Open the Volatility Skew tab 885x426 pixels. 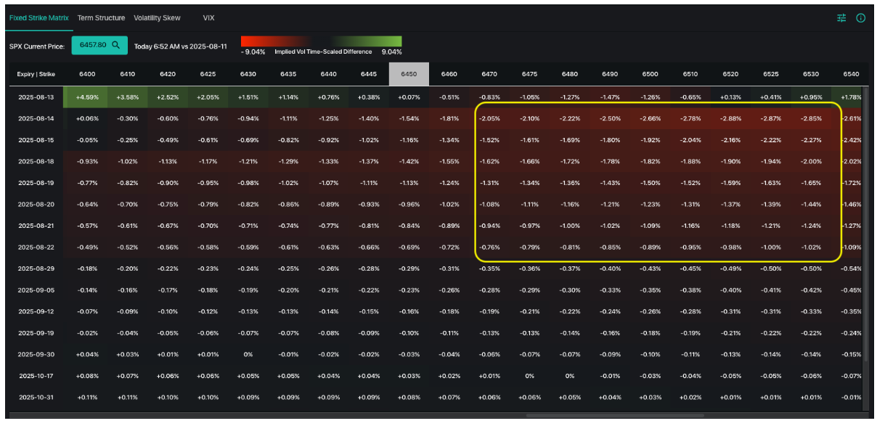click(x=157, y=18)
